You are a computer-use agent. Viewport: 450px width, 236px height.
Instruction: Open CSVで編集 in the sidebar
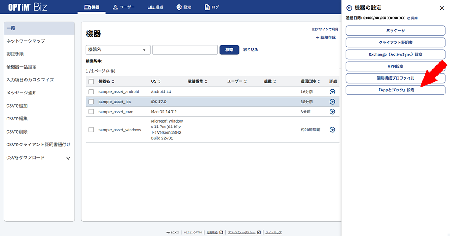pyautogui.click(x=39, y=119)
